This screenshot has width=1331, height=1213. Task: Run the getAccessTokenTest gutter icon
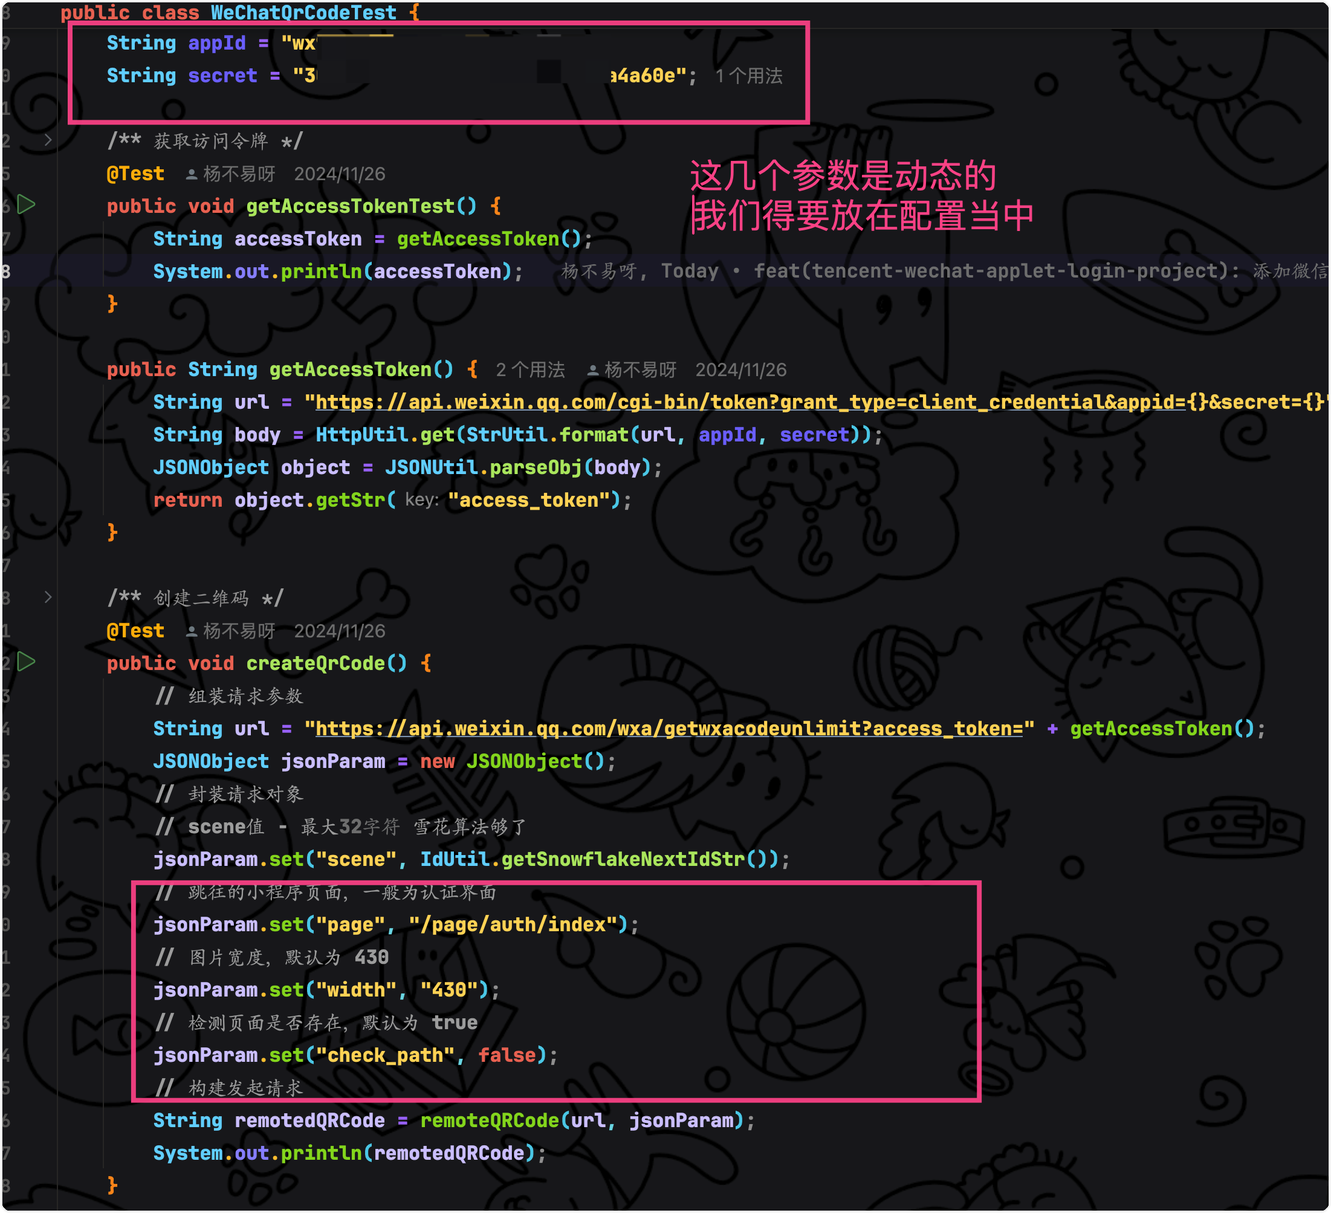pos(26,205)
